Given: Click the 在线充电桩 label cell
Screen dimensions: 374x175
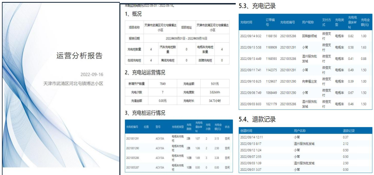Looking at the screenshot, I should coord(134,60).
